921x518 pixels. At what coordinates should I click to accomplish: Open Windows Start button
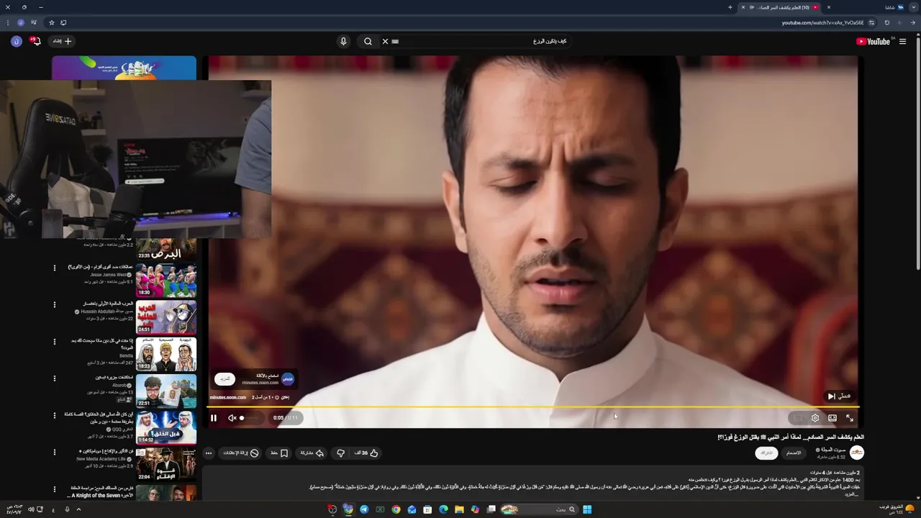pos(587,509)
